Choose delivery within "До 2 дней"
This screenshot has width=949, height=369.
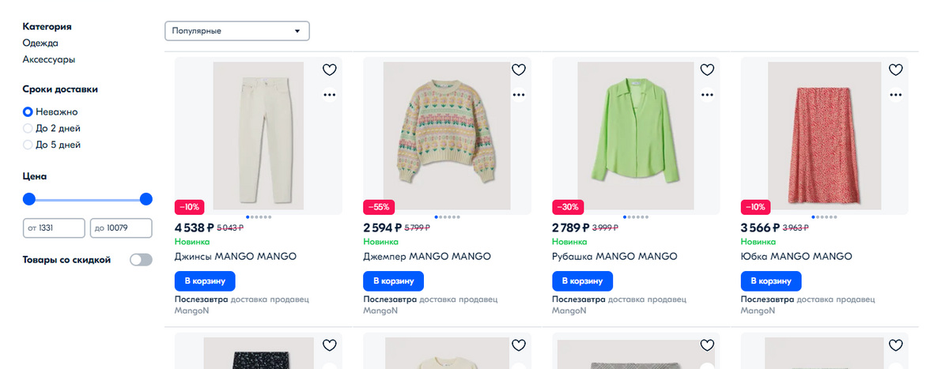(x=28, y=128)
